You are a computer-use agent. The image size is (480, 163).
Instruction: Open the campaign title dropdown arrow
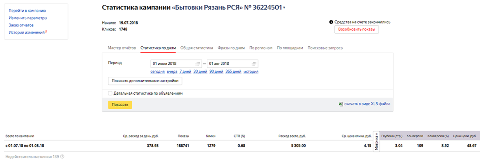click(x=284, y=8)
